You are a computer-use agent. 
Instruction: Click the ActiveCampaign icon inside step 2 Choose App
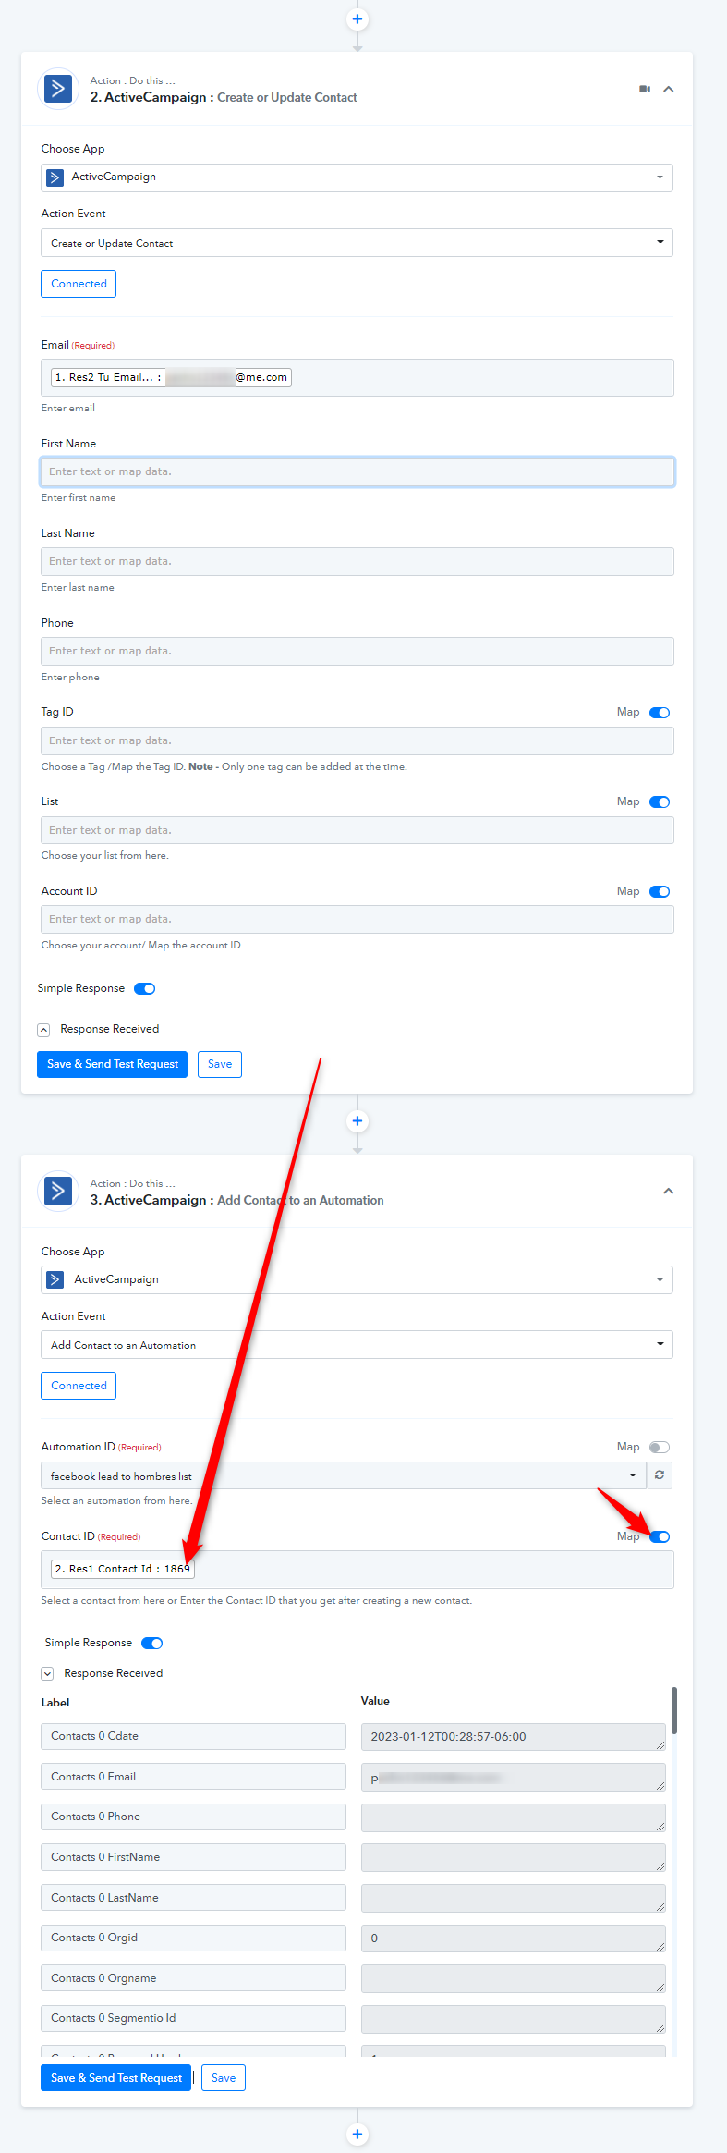(x=55, y=177)
